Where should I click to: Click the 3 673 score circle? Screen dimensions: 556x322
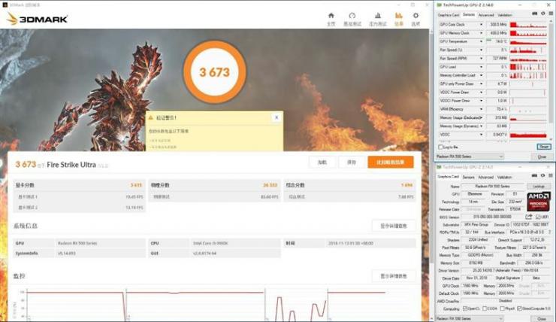click(215, 72)
